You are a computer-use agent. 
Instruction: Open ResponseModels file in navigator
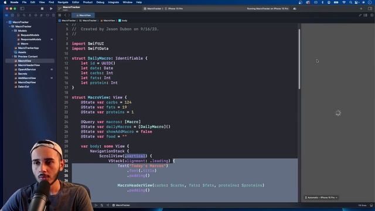[30, 39]
